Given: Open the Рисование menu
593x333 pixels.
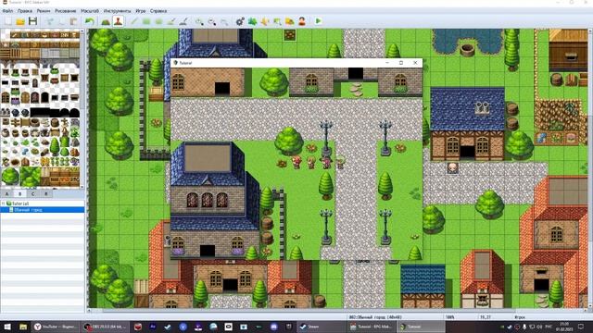Looking at the screenshot, I should [66, 11].
